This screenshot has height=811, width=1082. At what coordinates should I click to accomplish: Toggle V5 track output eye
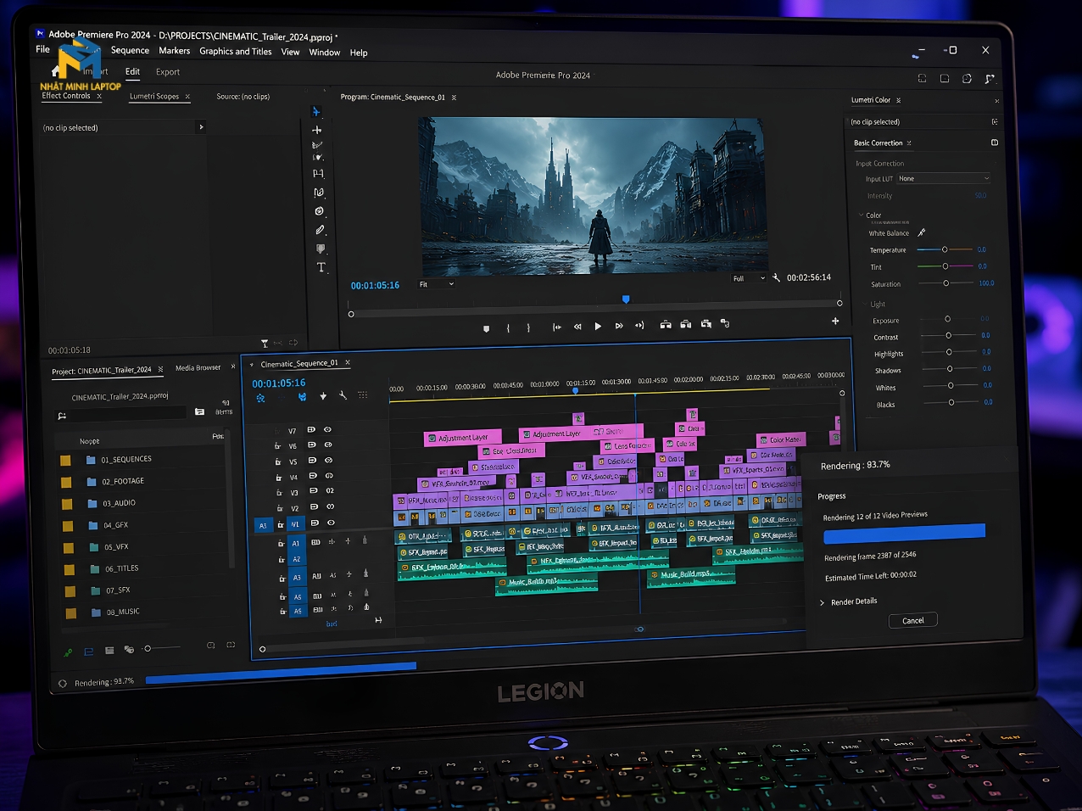(328, 460)
